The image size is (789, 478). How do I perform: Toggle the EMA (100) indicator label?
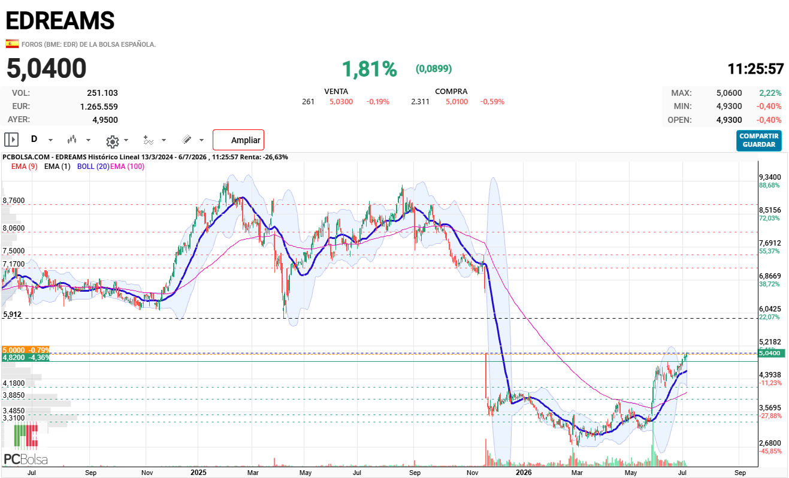[x=127, y=166]
